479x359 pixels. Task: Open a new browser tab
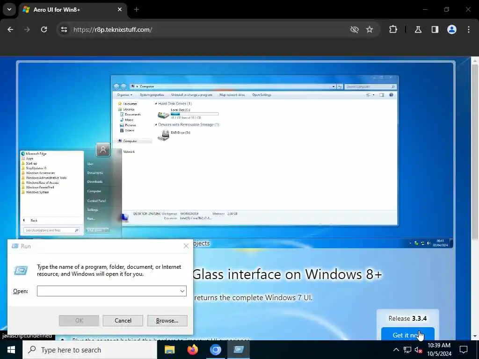pyautogui.click(x=137, y=9)
